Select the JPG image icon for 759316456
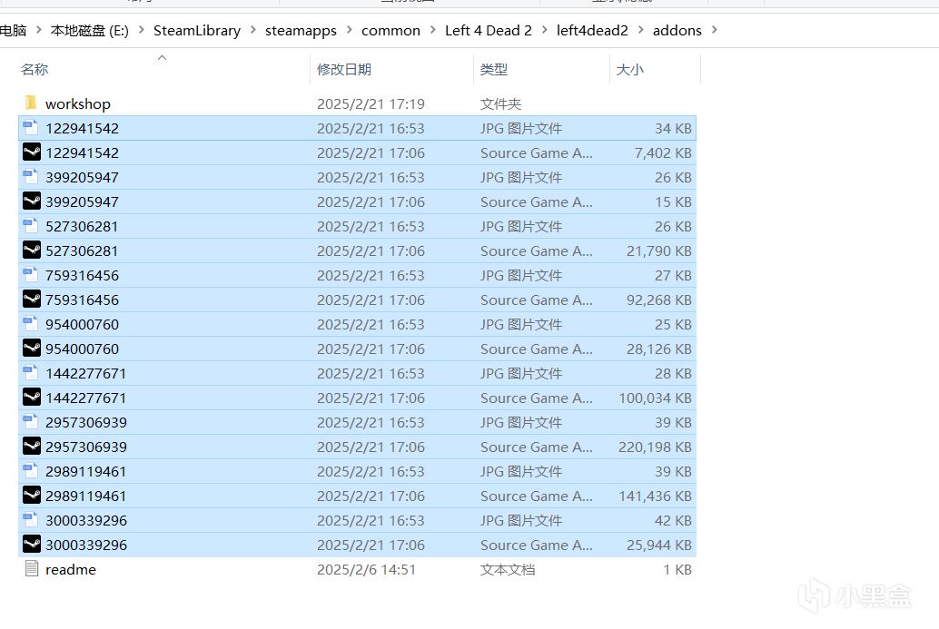Image resolution: width=939 pixels, height=629 pixels. [x=31, y=275]
